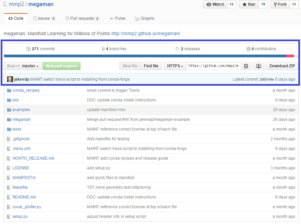Click the clone URL input field

pyautogui.click(x=214, y=66)
